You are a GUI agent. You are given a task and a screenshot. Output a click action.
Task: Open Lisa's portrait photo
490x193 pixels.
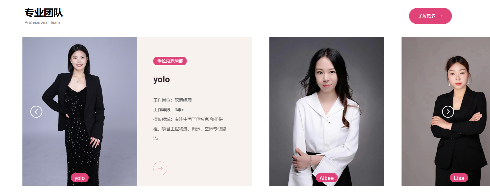tap(446, 112)
